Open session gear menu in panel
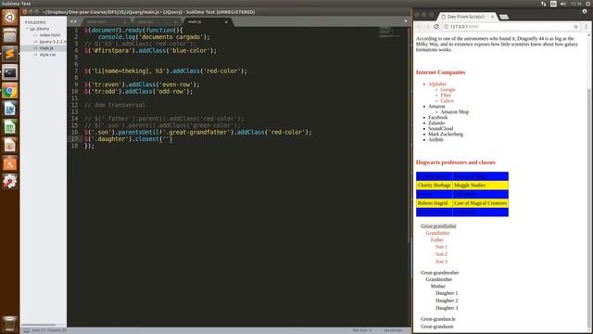This screenshot has height=334, width=593. 588,4
